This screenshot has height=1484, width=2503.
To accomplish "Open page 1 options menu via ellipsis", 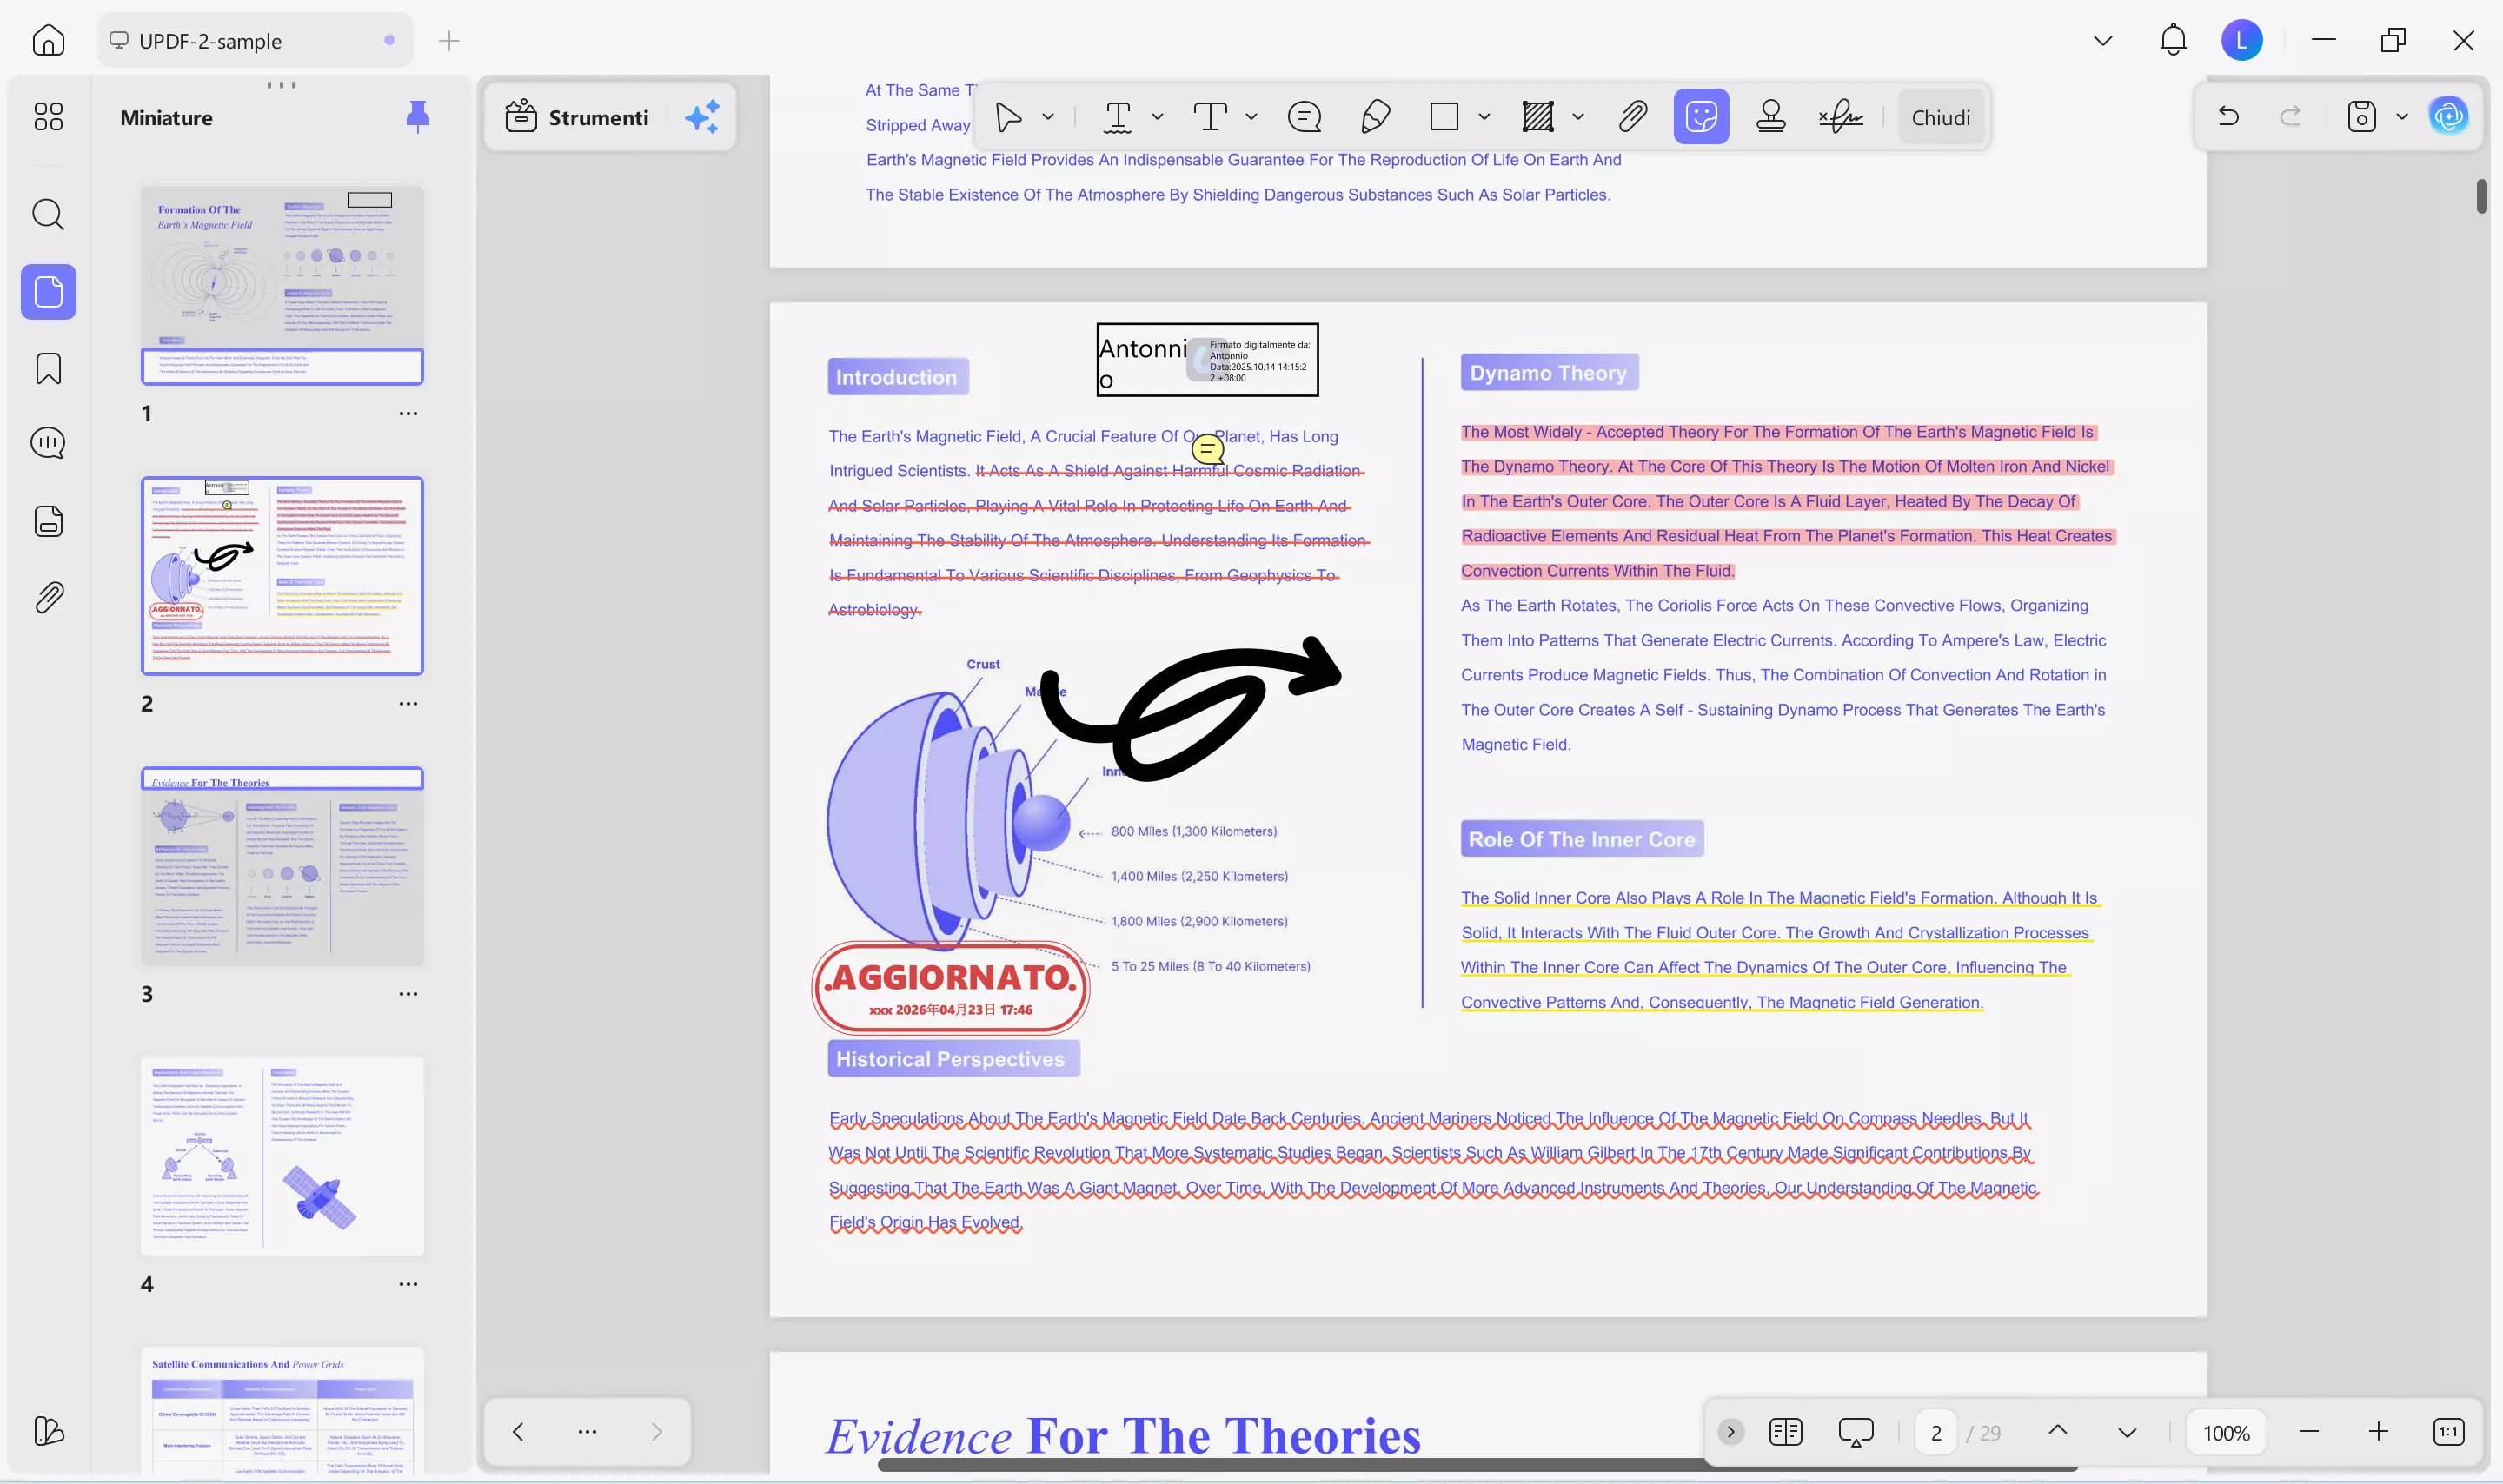I will (408, 413).
